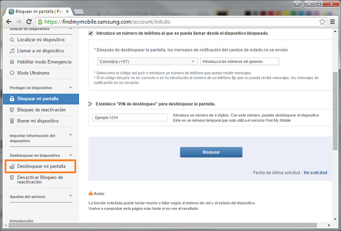The width and height of the screenshot is (341, 231).
Task: Click the vertical scrollbar down arrow
Action: coord(335,219)
